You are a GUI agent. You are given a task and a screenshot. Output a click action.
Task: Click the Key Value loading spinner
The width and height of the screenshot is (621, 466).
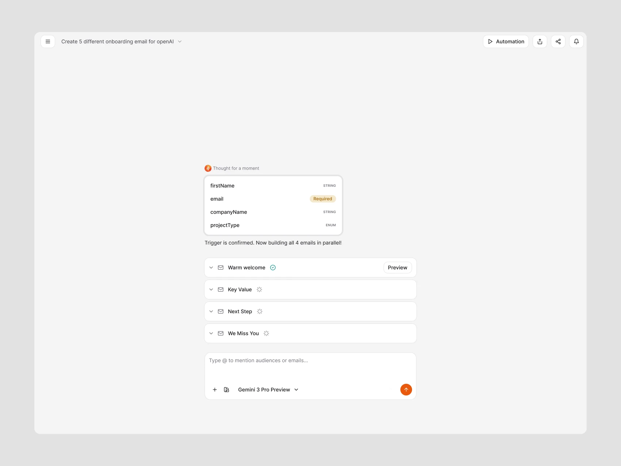[259, 289]
